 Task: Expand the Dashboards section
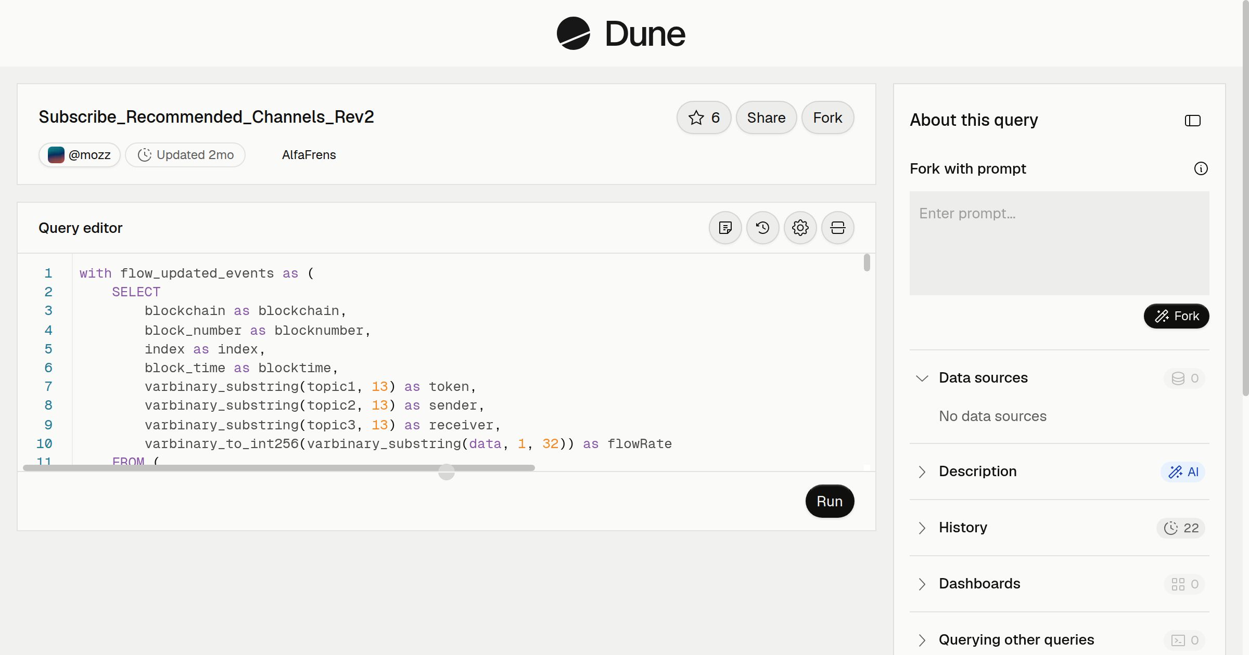point(922,584)
